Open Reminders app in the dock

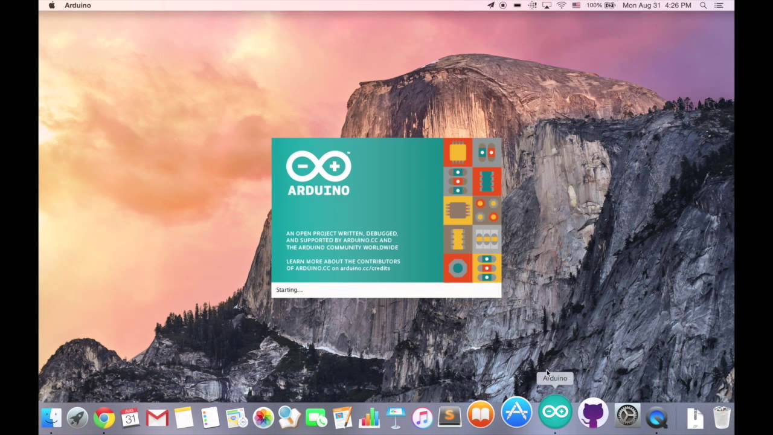pos(210,417)
